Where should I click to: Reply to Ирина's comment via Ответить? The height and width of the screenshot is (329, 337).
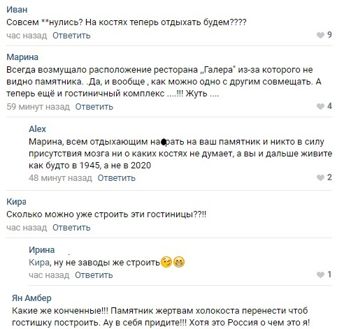point(94,275)
